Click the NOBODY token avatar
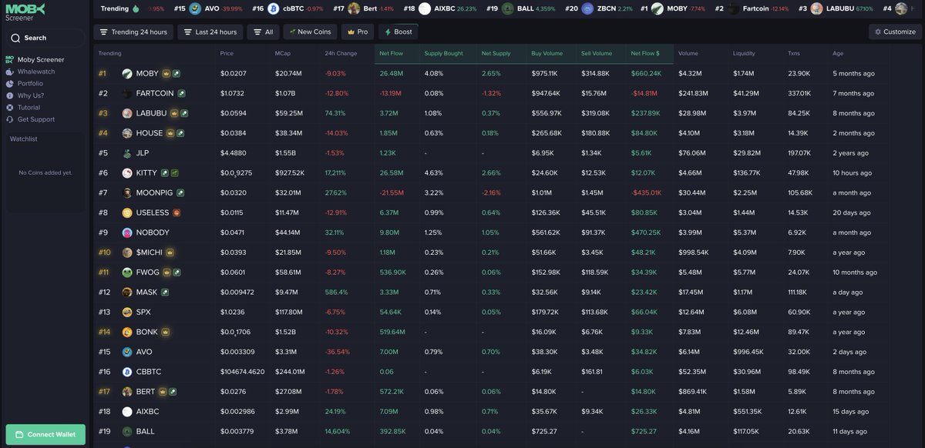This screenshot has width=925, height=448. pos(127,232)
